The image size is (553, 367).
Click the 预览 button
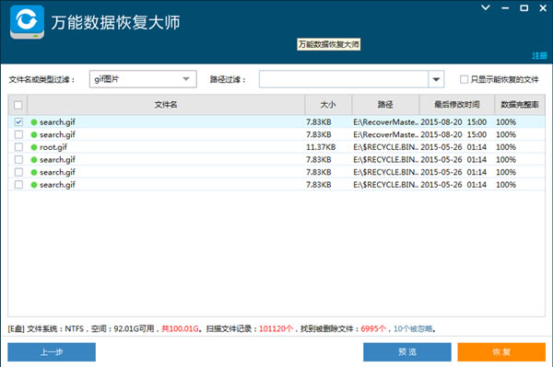(x=407, y=352)
